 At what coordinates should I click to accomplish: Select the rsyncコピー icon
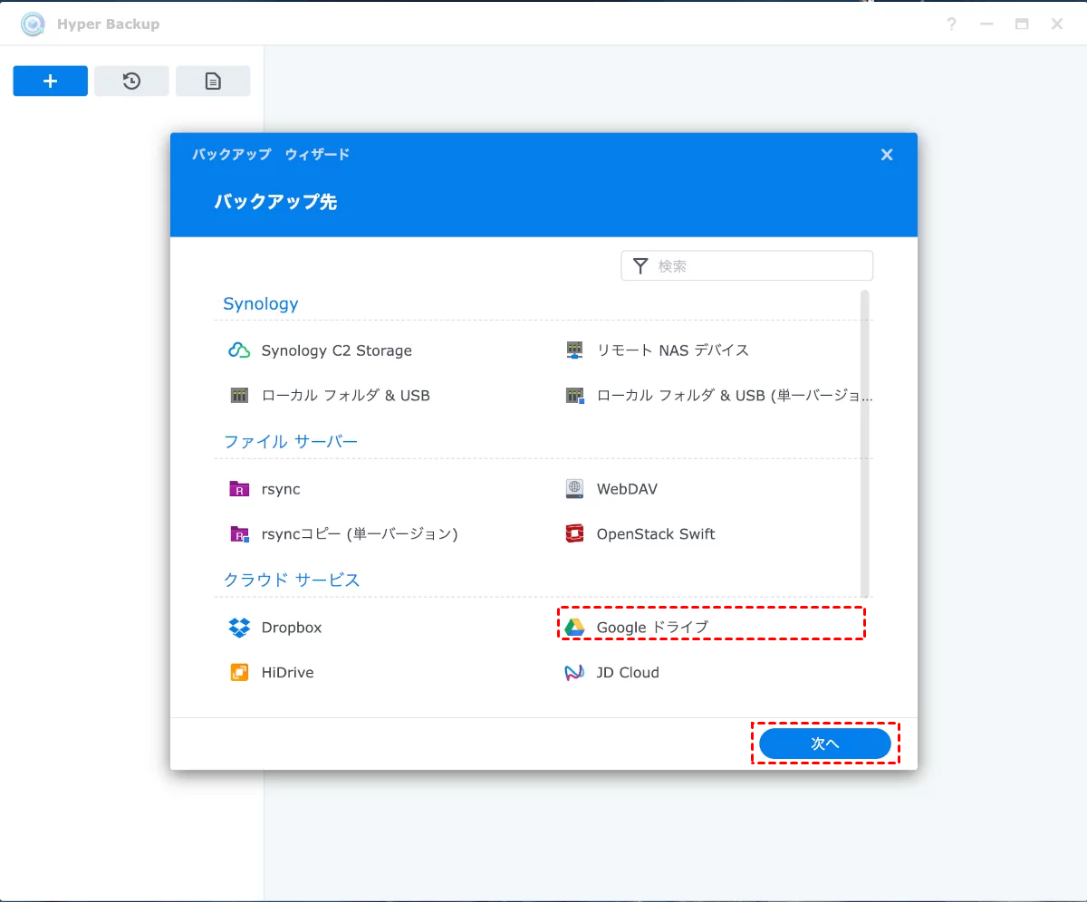click(x=239, y=534)
